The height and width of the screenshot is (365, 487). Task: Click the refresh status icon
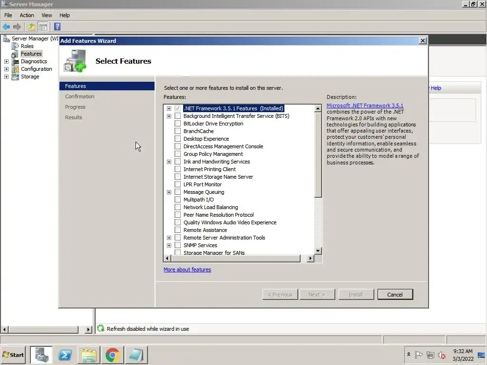(x=100, y=328)
